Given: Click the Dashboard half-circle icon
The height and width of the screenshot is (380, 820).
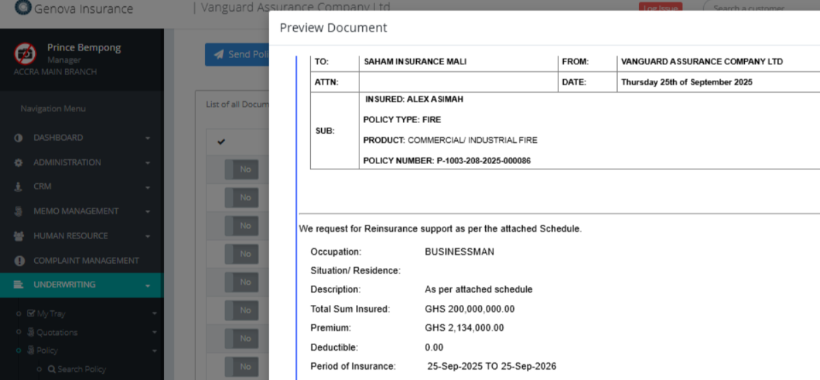Looking at the screenshot, I should point(18,138).
